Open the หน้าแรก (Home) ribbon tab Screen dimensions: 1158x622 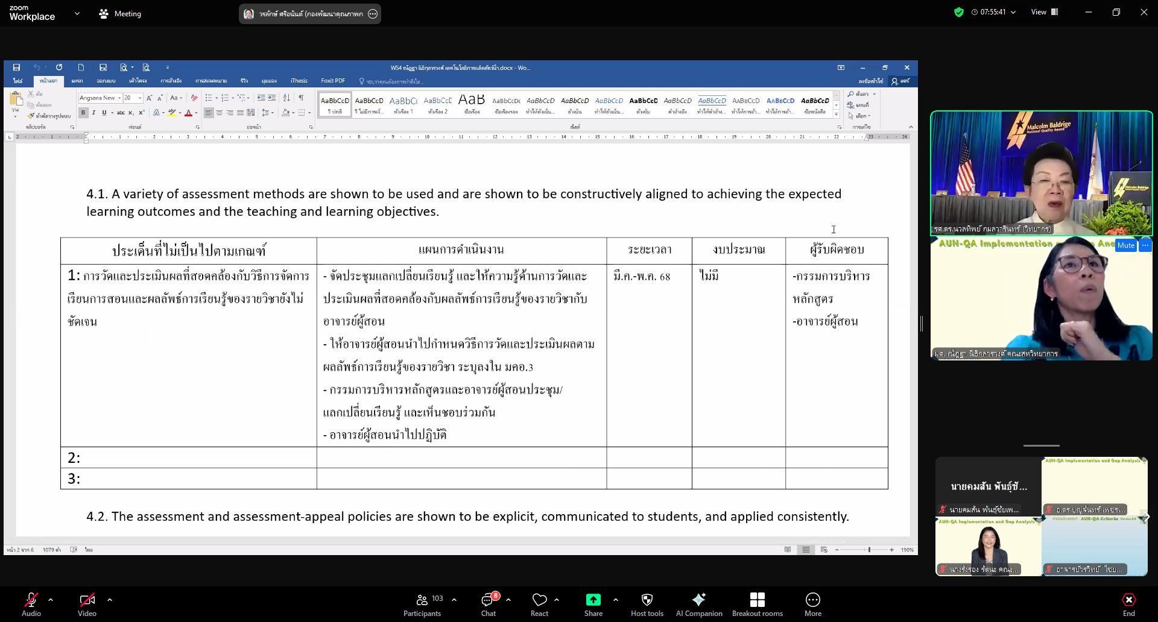[48, 81]
